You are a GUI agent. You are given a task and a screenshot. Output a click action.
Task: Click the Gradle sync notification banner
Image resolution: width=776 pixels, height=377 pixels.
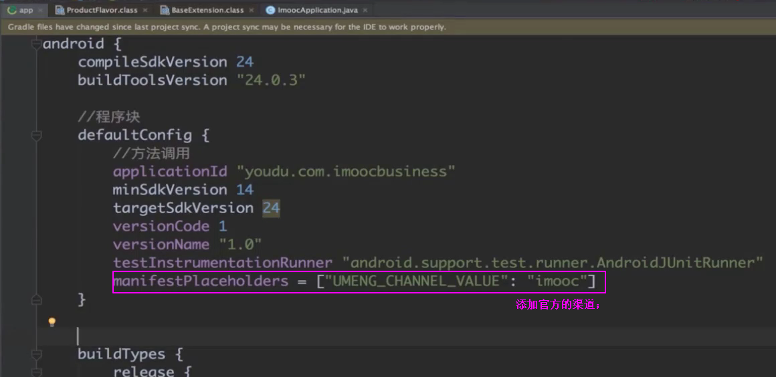point(227,27)
